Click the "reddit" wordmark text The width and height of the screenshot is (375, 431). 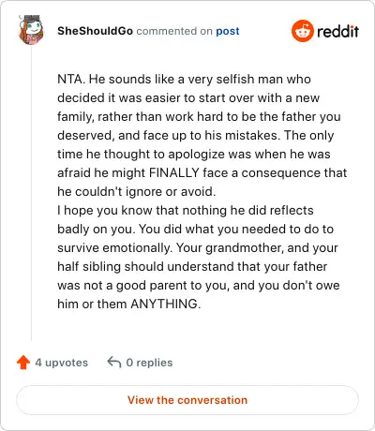click(337, 31)
